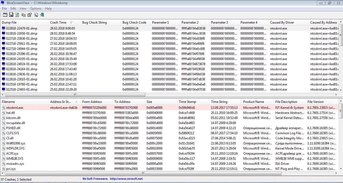Click the Exit toolbar icon with the door
Image resolution: width=343 pixels, height=183 pixels.
pos(42,15)
